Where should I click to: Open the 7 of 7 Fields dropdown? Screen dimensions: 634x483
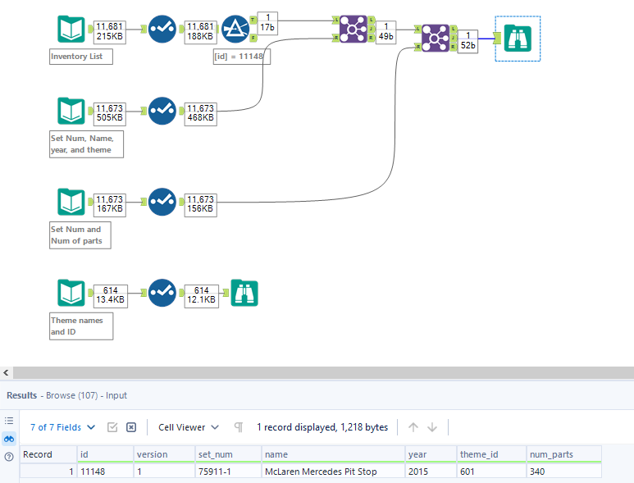(x=62, y=427)
